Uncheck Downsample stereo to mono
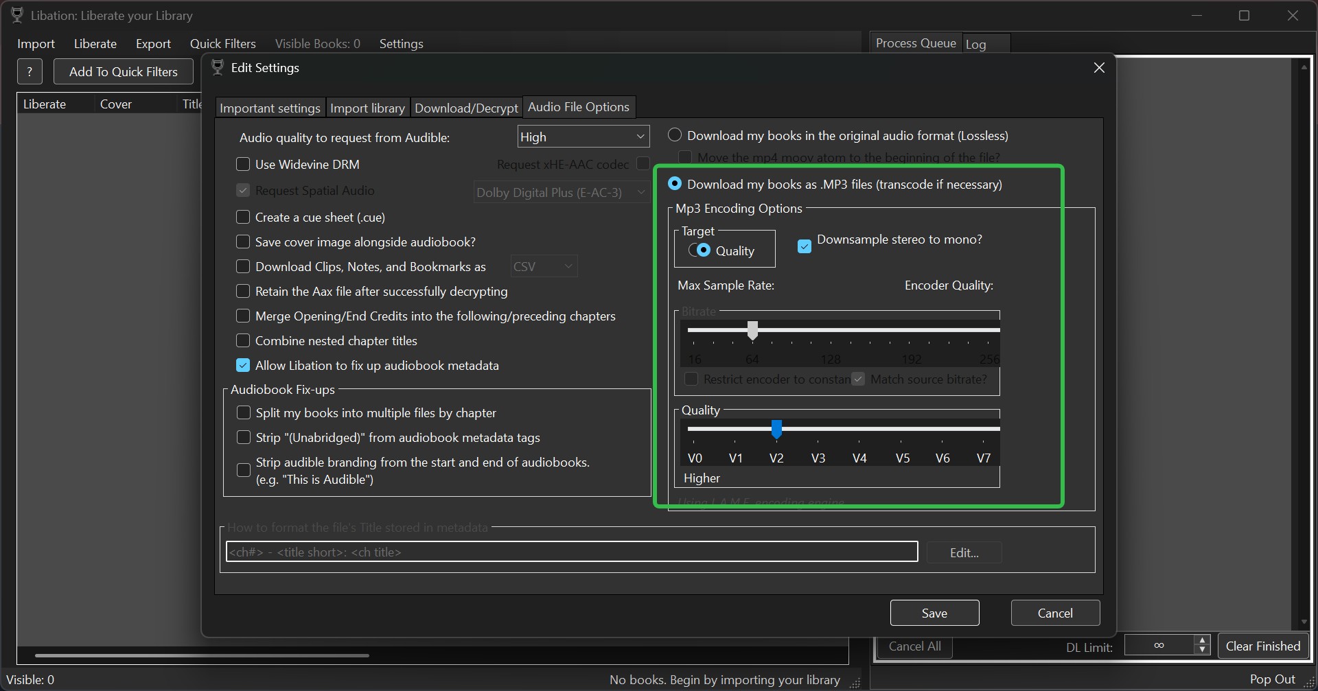The height and width of the screenshot is (691, 1318). (x=804, y=246)
